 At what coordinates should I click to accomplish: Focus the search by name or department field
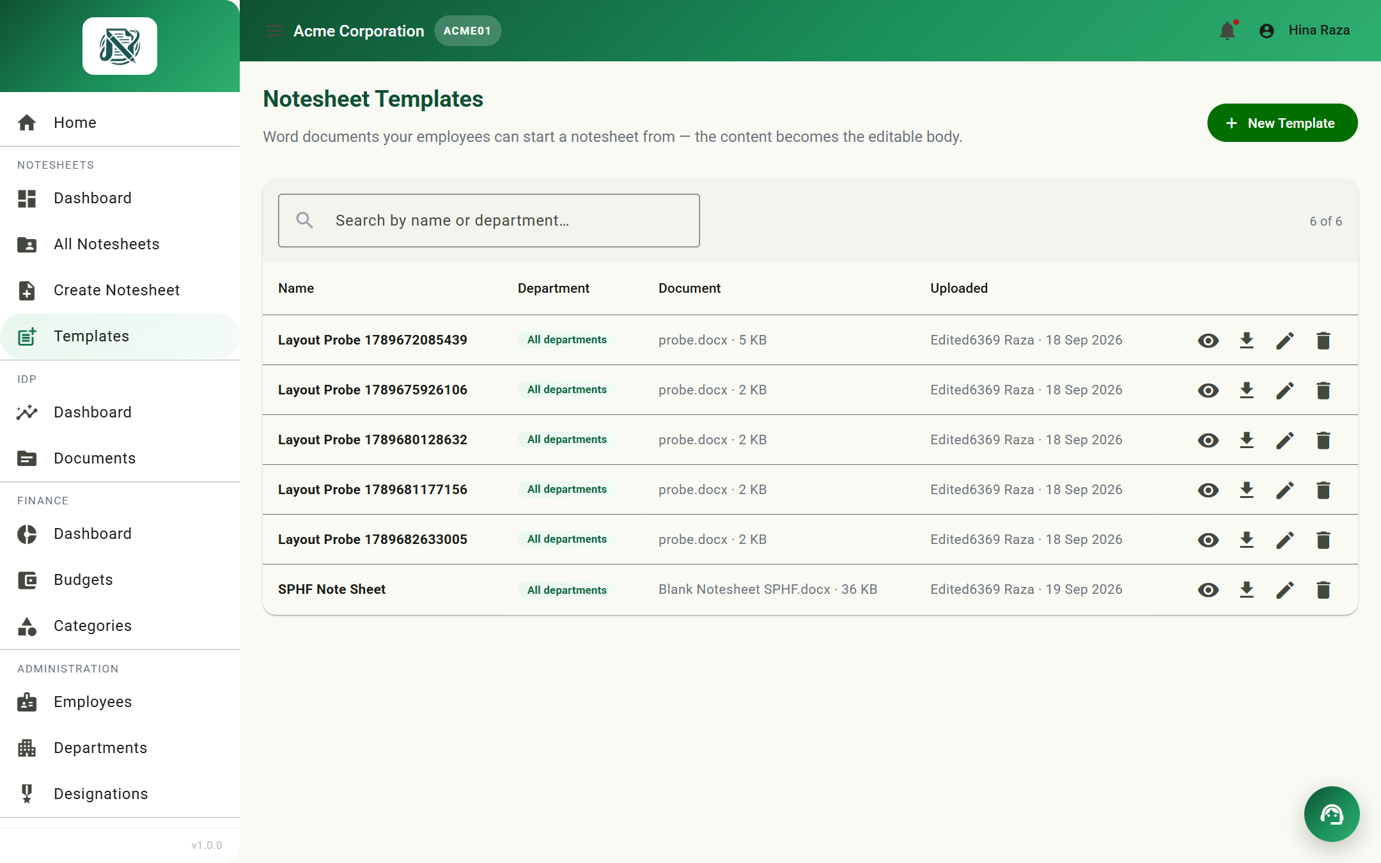coord(489,221)
